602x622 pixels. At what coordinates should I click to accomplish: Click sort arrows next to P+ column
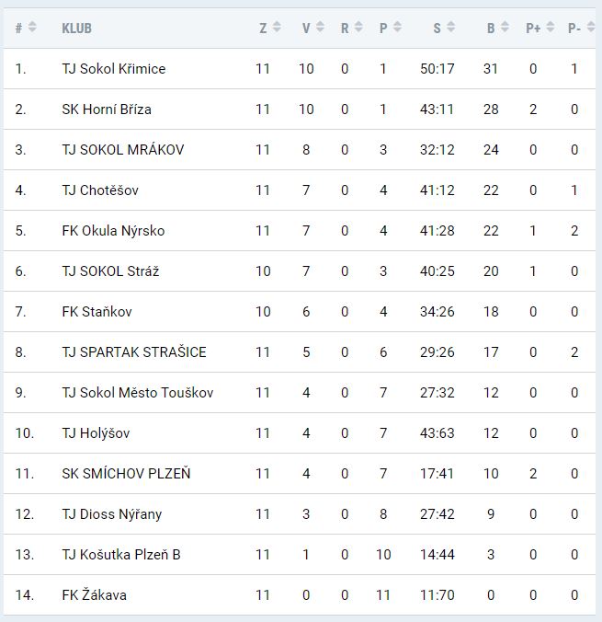pos(550,29)
